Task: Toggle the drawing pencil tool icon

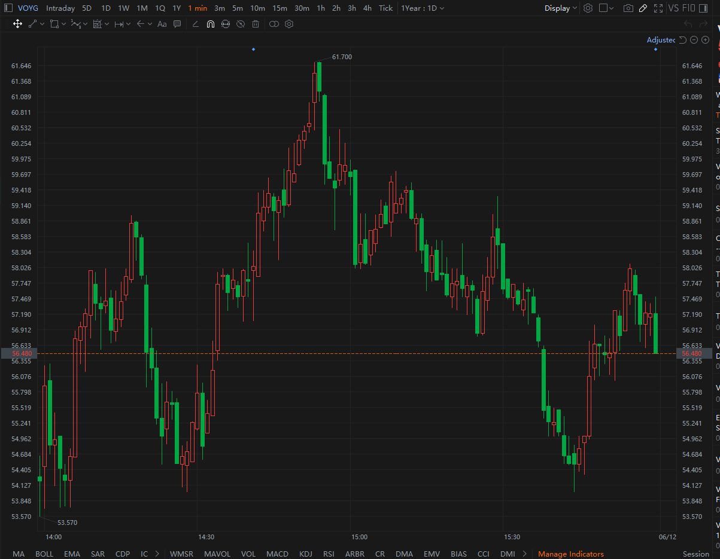Action: pos(643,8)
